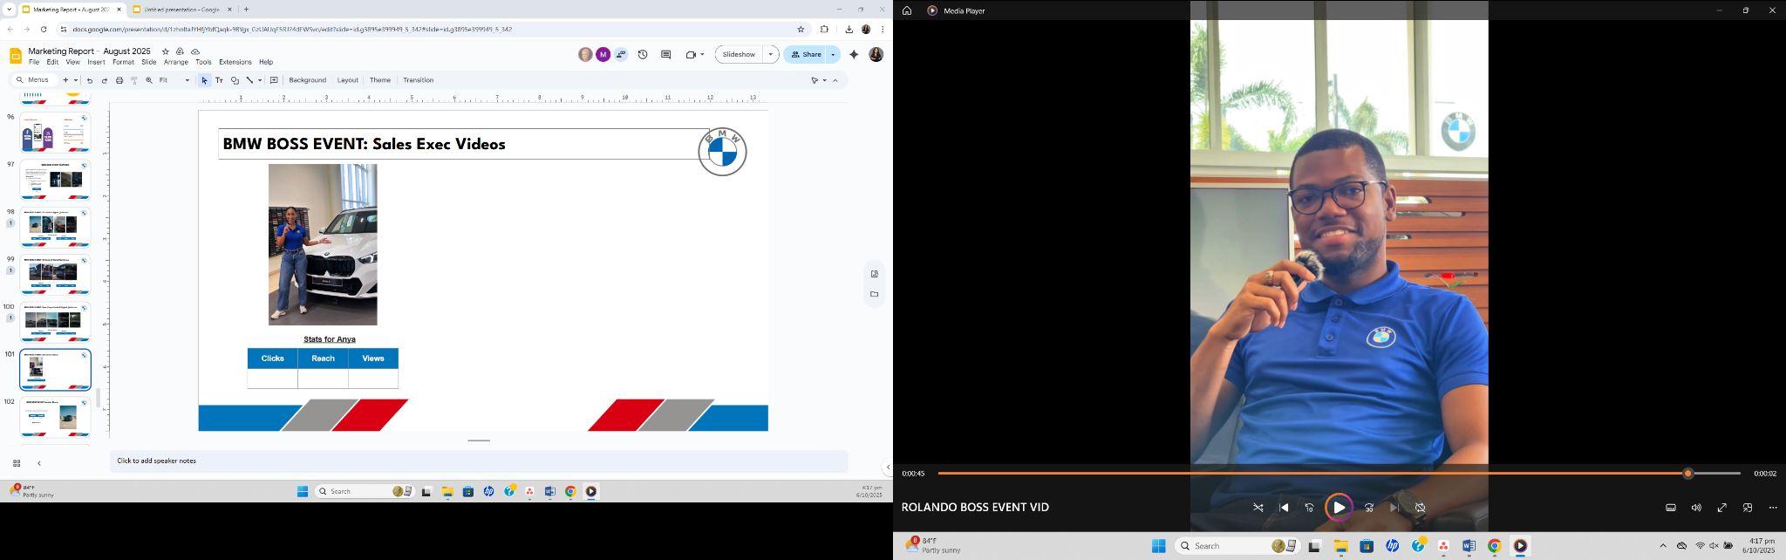Go to Media Player home

tap(907, 10)
